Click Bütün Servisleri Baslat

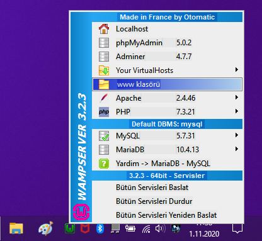tap(167, 188)
